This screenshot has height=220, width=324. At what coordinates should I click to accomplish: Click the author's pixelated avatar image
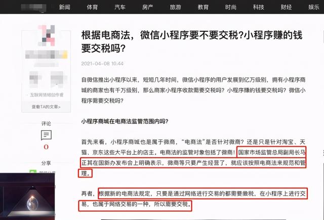(47, 35)
